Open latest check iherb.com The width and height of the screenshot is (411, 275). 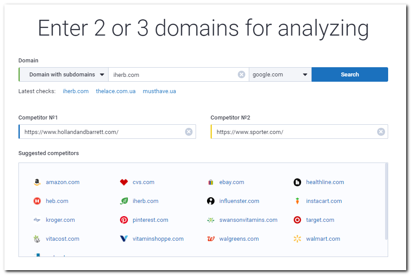click(x=76, y=91)
